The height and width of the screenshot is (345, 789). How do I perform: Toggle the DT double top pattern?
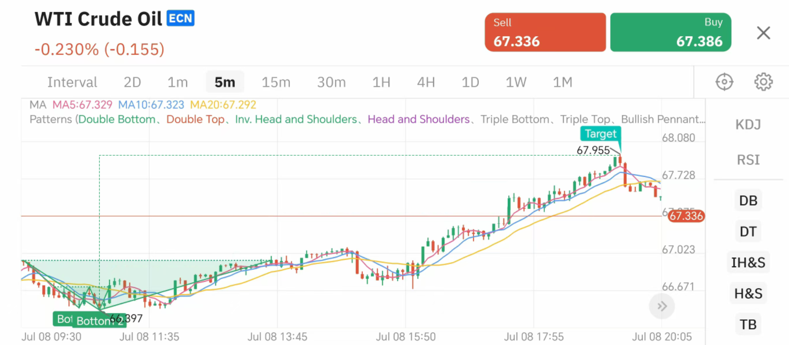(748, 231)
